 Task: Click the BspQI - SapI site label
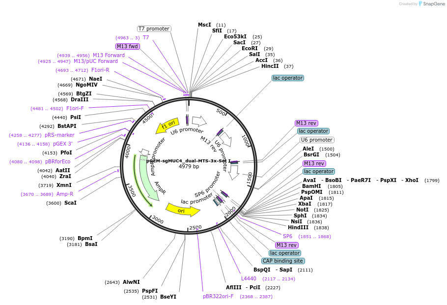(x=273, y=270)
